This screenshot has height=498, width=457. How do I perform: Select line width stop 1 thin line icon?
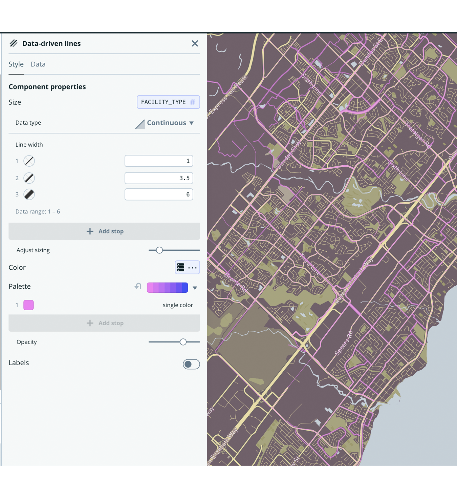(29, 161)
